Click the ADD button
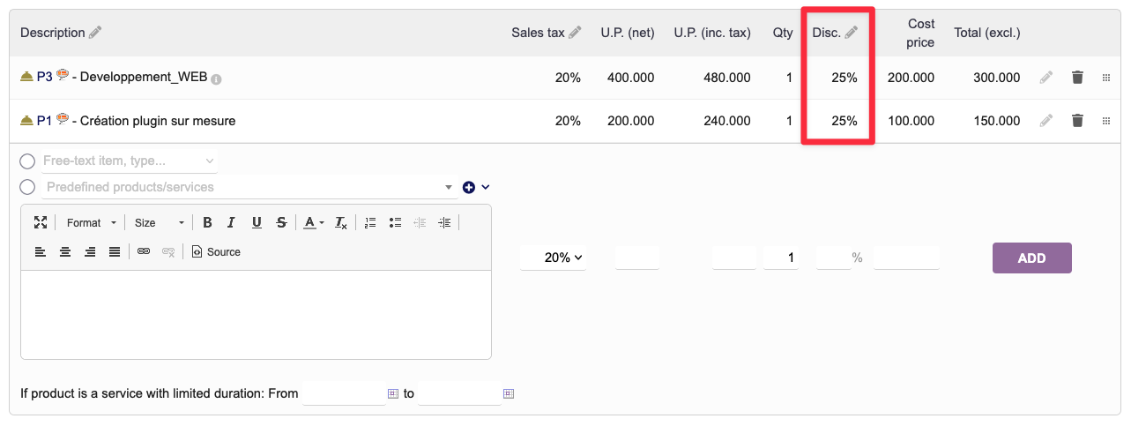This screenshot has height=426, width=1131. click(x=1031, y=258)
